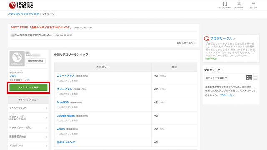
Task: Switch to detailed list view icon
Action: pyautogui.click(x=249, y=78)
